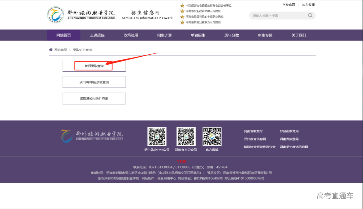Viewport: 363px width, 209px height.
Task: Open 新生专区 navigation item
Action: 265,35
